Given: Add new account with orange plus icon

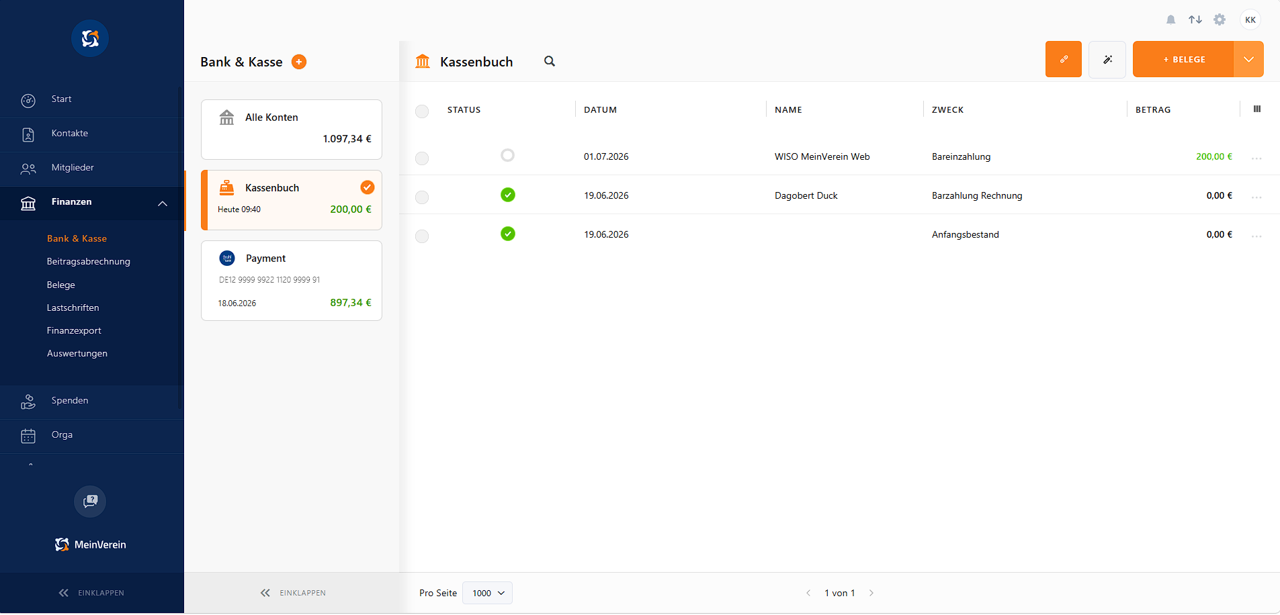Looking at the screenshot, I should point(299,62).
